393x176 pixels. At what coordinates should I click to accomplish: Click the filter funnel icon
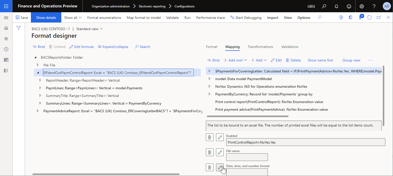(19, 28)
